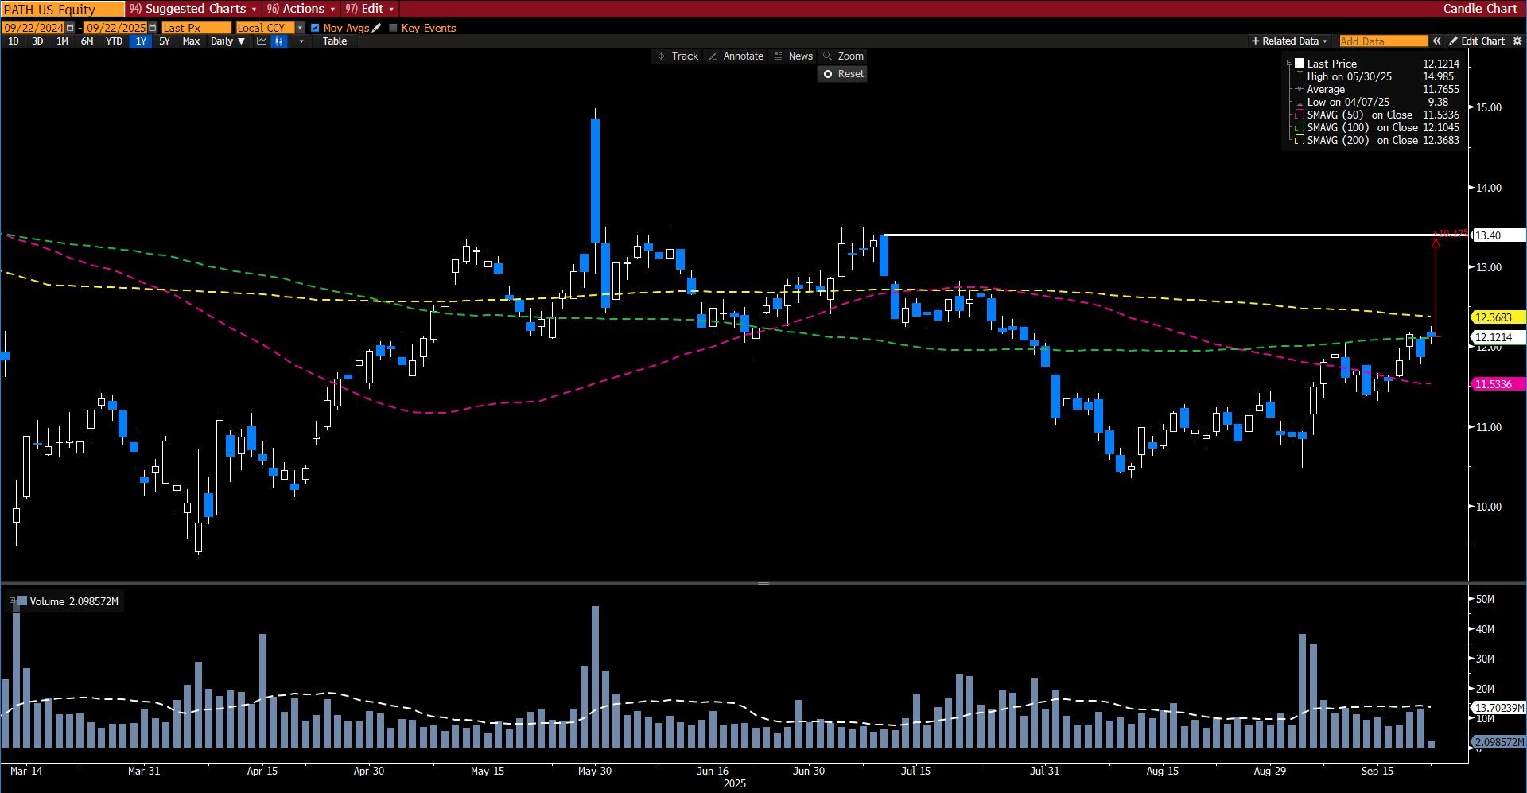The image size is (1527, 793).
Task: Click the panel divider handle above Volume
Action: point(763,584)
